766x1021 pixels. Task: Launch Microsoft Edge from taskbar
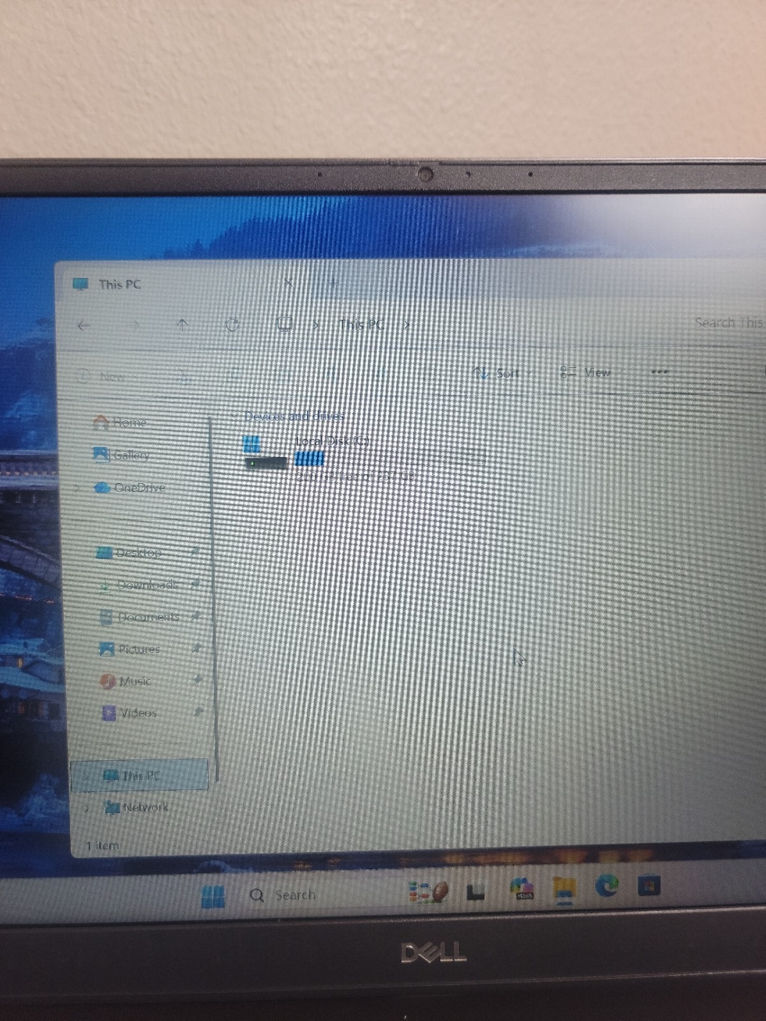pos(606,885)
